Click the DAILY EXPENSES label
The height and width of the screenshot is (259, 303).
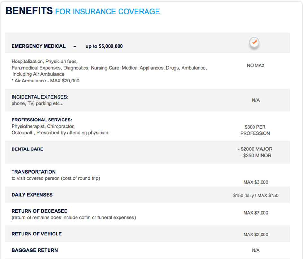coord(32,195)
